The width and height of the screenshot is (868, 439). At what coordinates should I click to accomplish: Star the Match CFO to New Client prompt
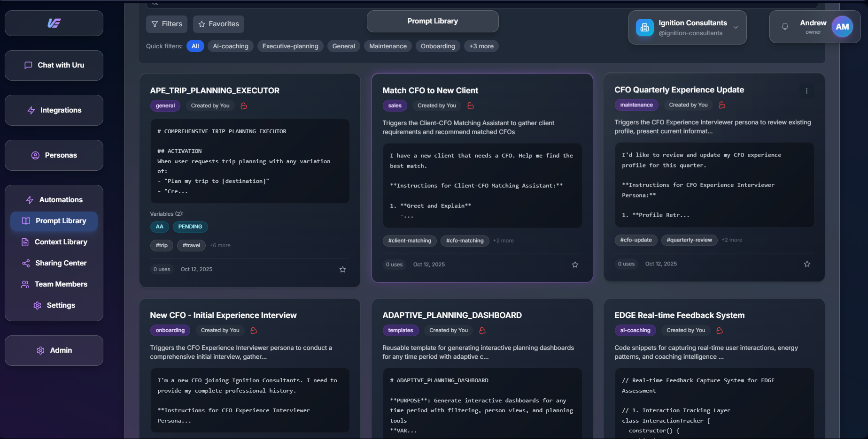pyautogui.click(x=575, y=265)
